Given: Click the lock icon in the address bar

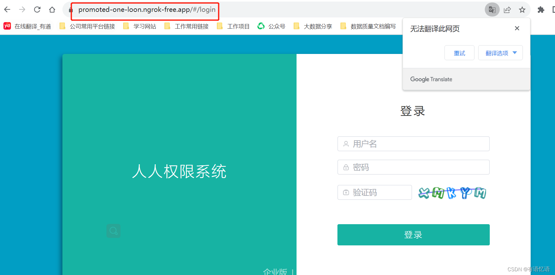Looking at the screenshot, I should tap(71, 10).
